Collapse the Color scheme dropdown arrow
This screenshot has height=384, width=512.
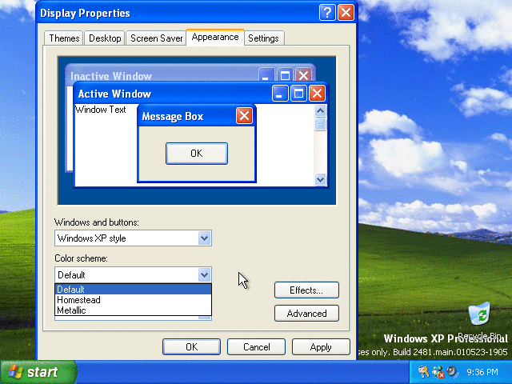point(205,275)
